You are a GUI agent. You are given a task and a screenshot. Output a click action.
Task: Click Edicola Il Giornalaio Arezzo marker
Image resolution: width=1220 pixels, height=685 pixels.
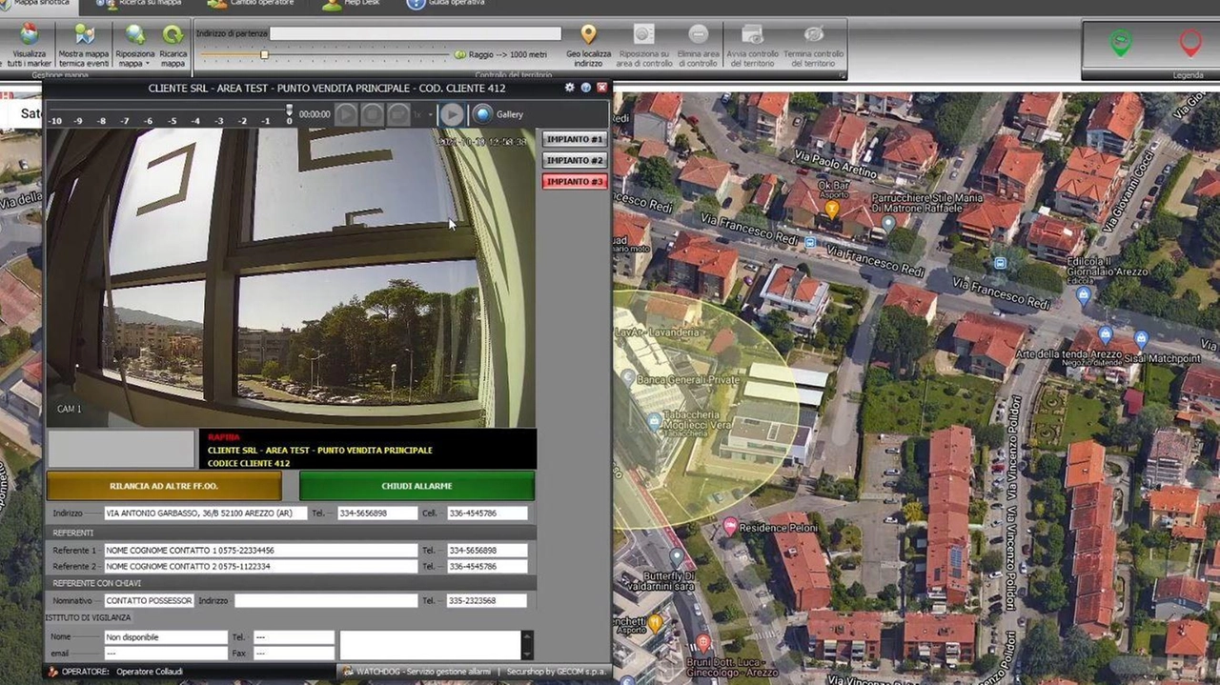coord(1083,294)
